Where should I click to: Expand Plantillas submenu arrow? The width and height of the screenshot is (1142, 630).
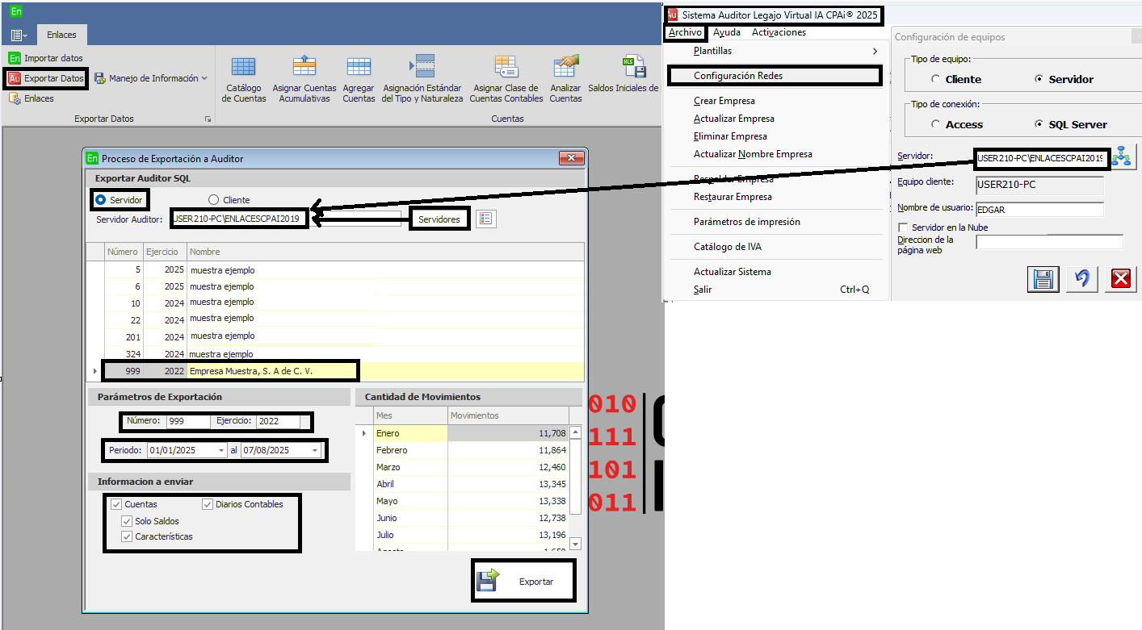point(874,51)
